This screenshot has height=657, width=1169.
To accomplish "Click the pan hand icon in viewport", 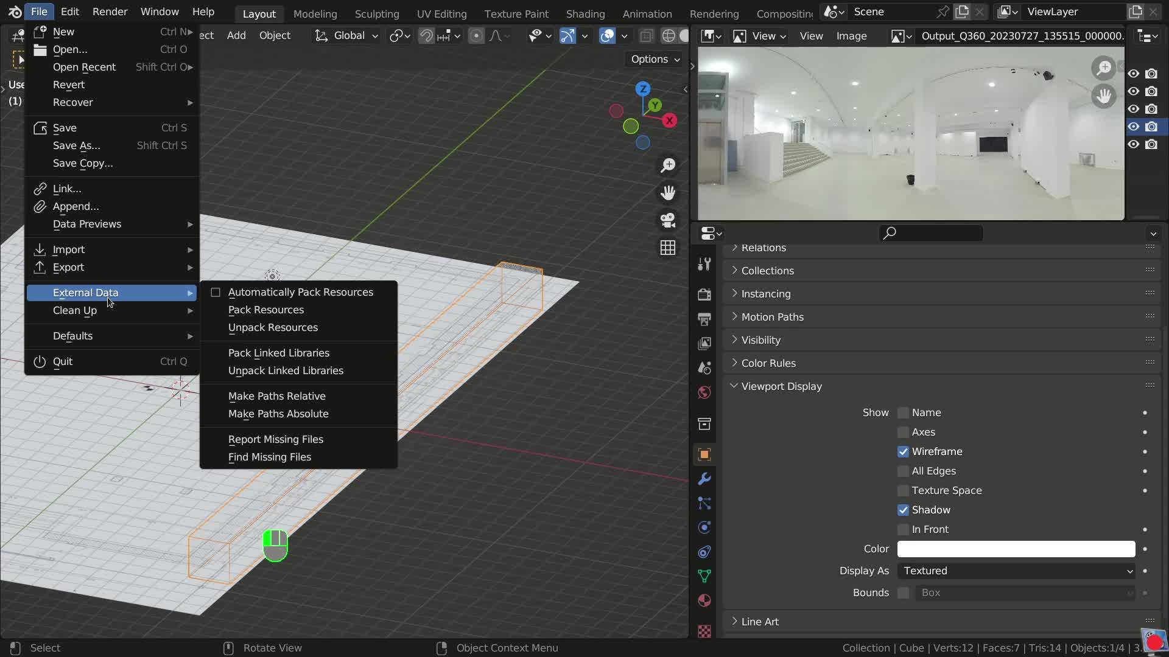I will (668, 193).
